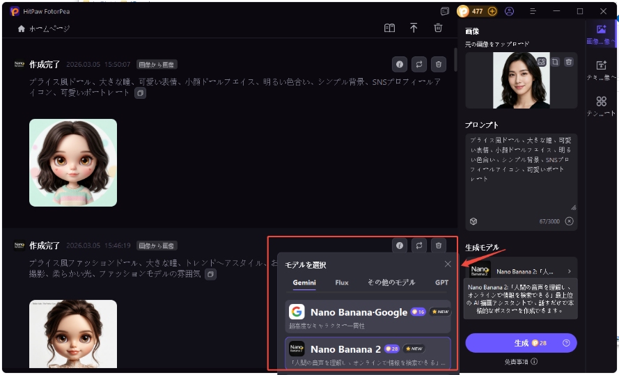Select the GPT model tab
Screen dimensions: 619x375
coord(441,282)
